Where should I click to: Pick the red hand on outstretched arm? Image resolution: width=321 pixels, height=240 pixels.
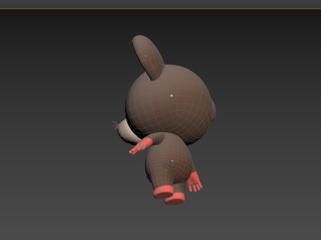coord(140,146)
